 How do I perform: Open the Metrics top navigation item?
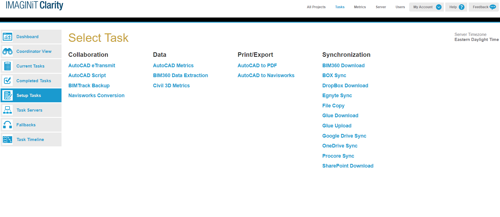[360, 7]
